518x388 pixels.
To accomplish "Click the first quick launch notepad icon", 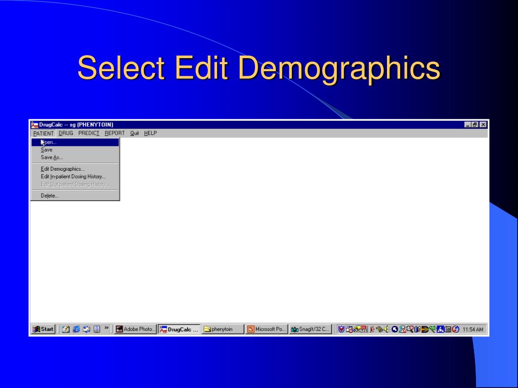I will (x=66, y=329).
